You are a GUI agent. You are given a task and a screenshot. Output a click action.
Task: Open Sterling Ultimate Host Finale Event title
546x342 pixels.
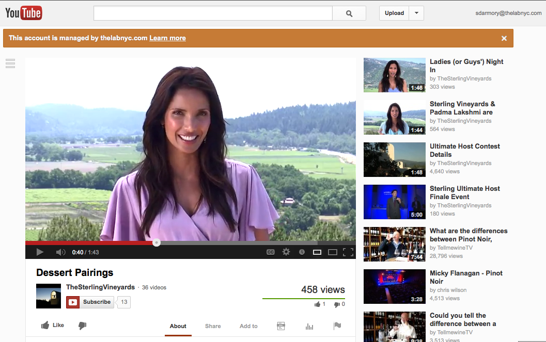tap(464, 192)
